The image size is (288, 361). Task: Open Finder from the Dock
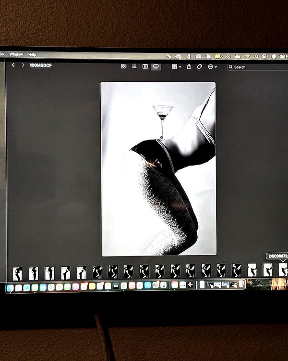10,288
